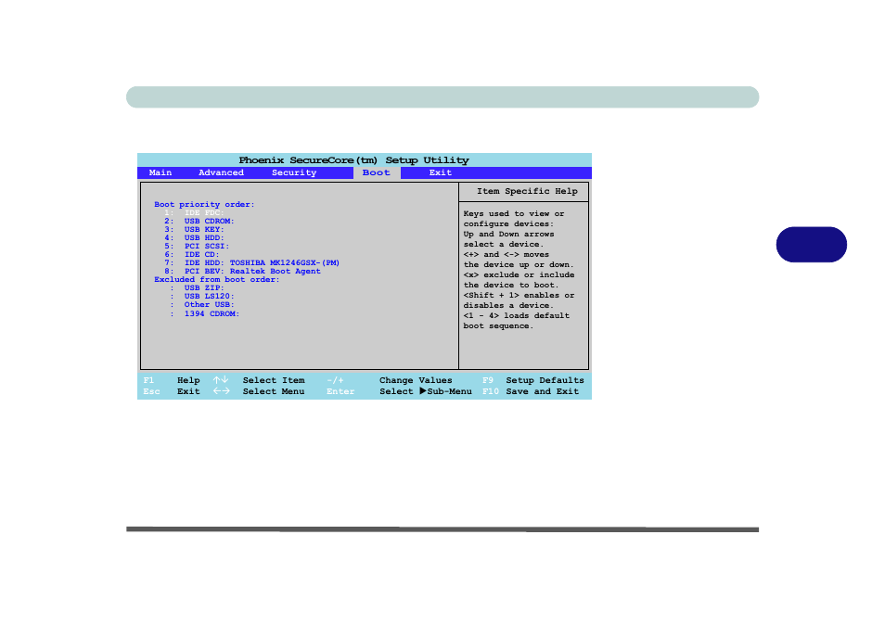Select boot entry 3: USB KEY
This screenshot has height=624, width=885.
(x=194, y=230)
